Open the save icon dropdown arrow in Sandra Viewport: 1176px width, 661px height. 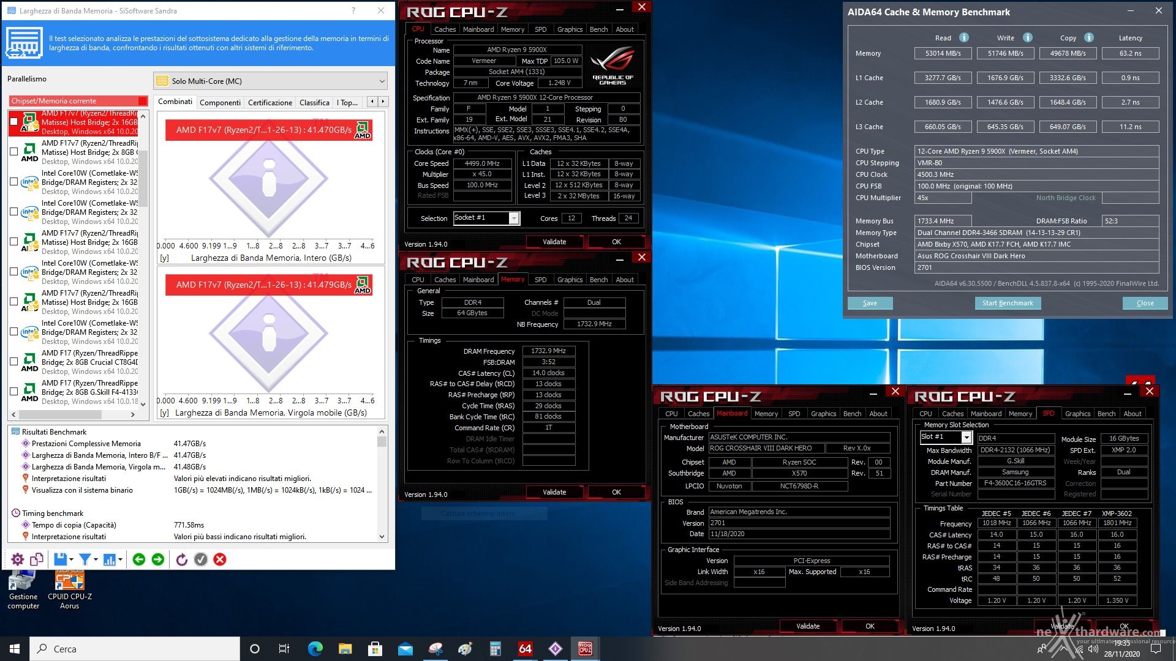point(72,559)
